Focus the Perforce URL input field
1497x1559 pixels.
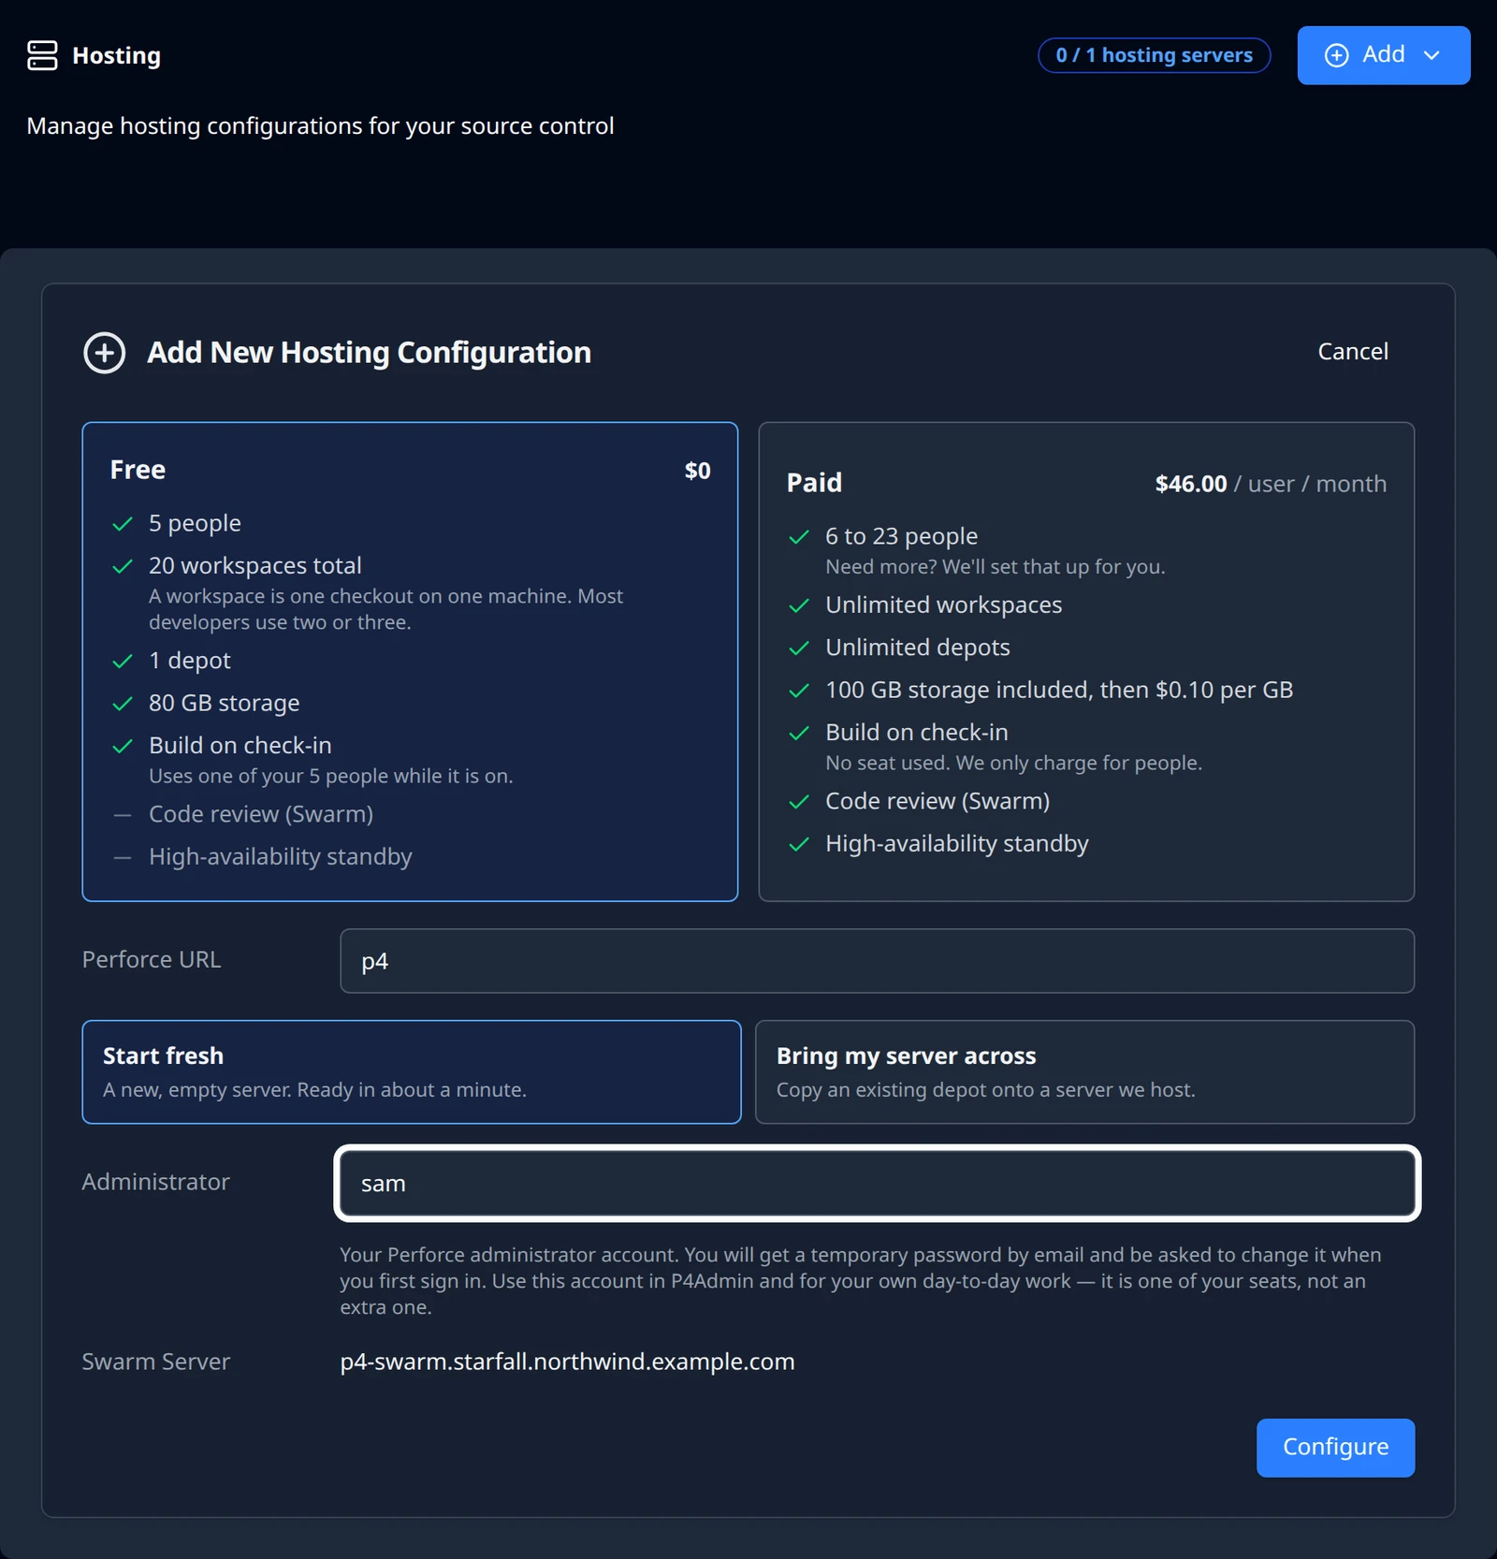coord(878,961)
